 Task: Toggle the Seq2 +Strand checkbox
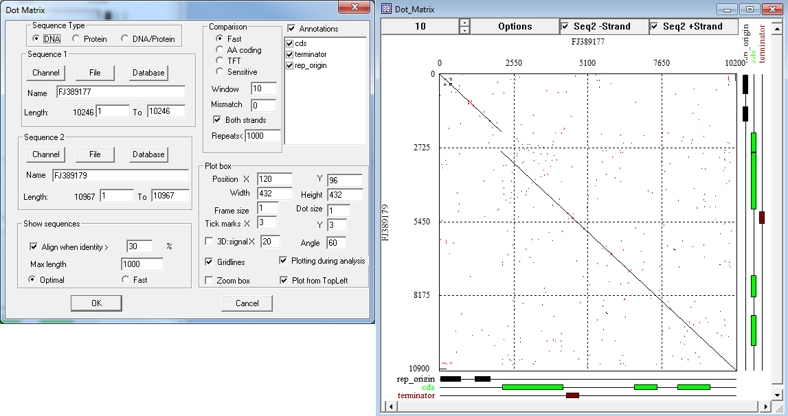pos(654,26)
